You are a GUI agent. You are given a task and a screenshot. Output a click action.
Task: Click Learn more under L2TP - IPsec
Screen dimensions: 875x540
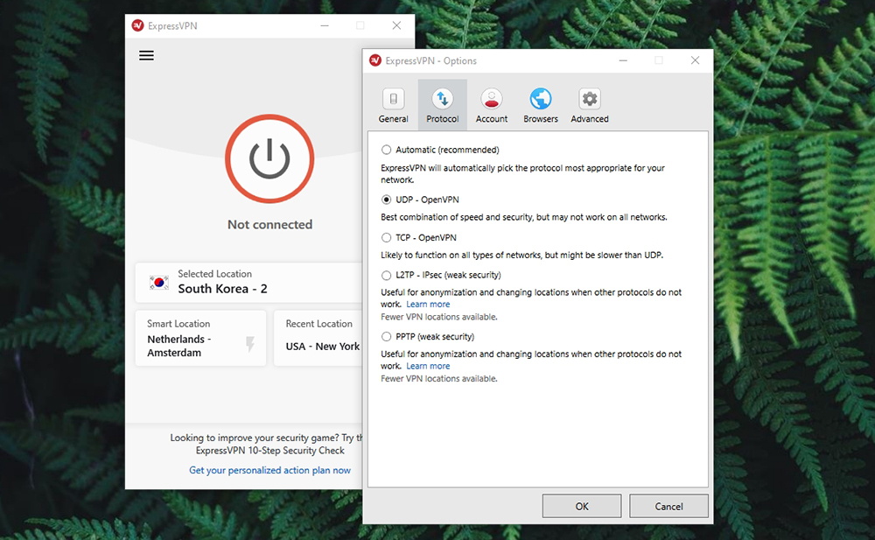tap(428, 305)
